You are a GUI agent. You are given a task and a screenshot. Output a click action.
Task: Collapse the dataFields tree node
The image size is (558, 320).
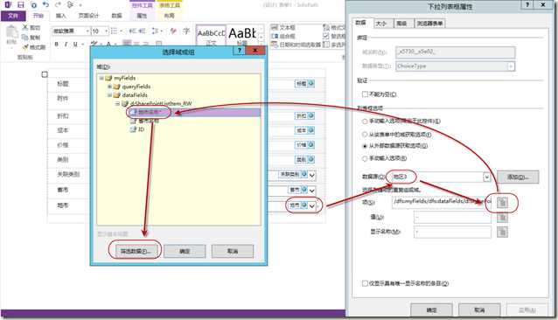(x=109, y=95)
